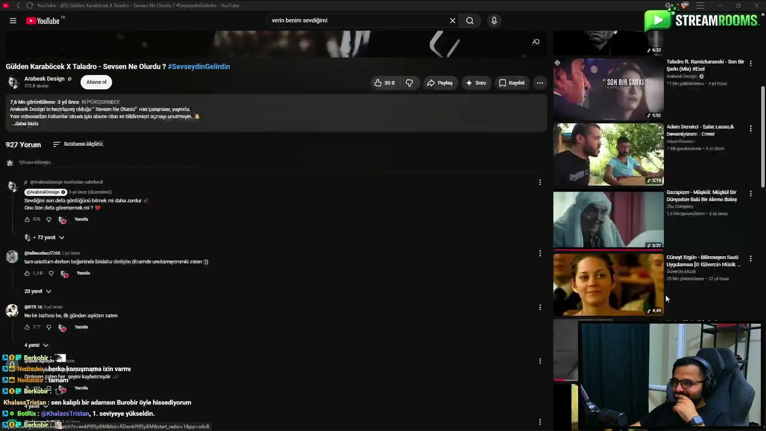Open options for @talhacebeci7265's comment
Viewport: 766px width, 431px height.
(x=540, y=253)
